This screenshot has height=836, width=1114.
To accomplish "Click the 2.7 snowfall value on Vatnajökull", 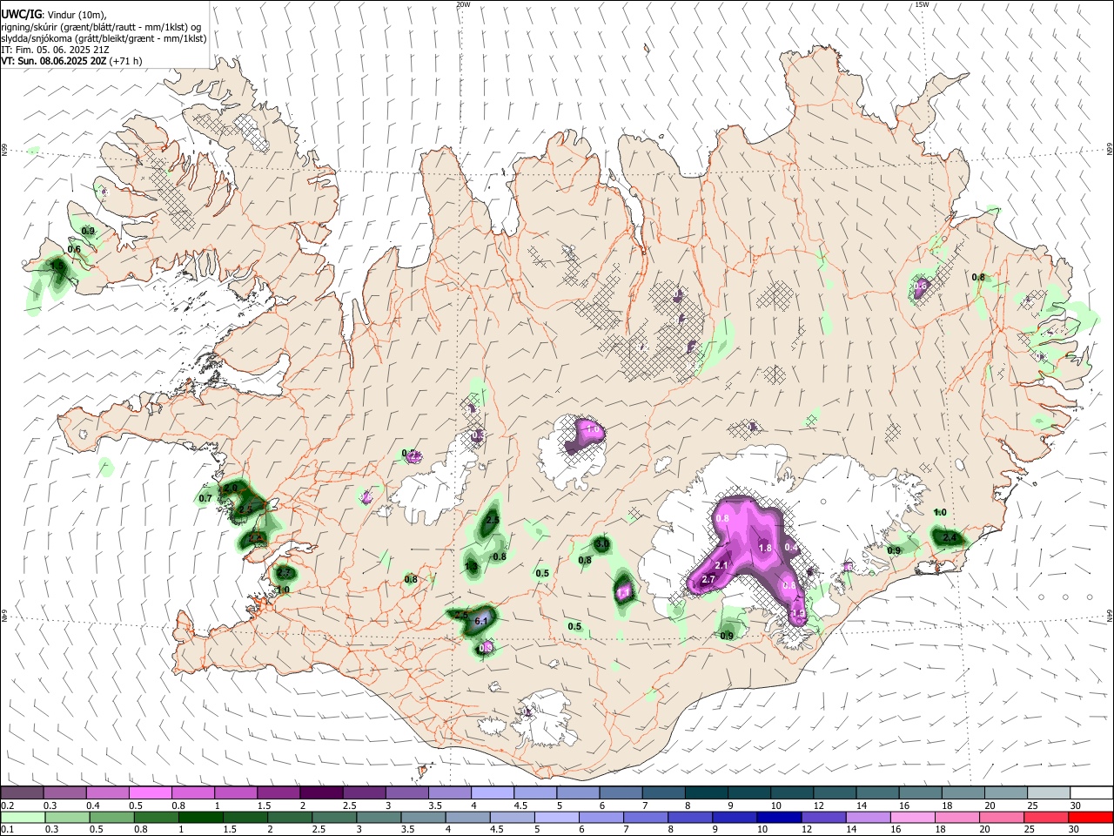I will coord(708,580).
